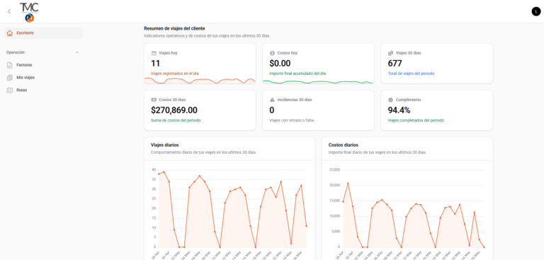Click the green sparkline on Costos hoy card
Screen dimensions: 544x260
[x=317, y=82]
